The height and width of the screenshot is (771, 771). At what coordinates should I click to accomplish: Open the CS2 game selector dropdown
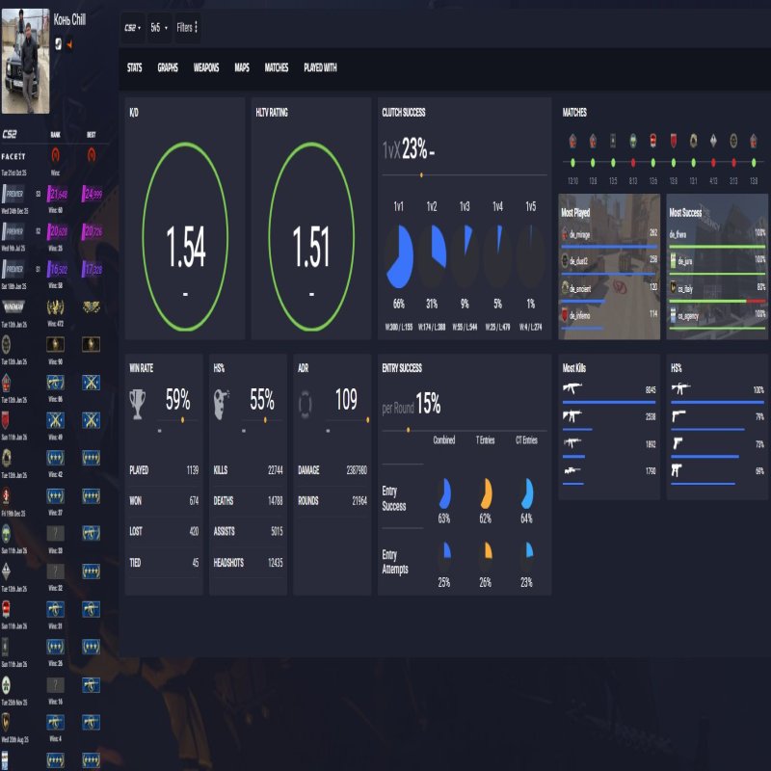pos(133,27)
